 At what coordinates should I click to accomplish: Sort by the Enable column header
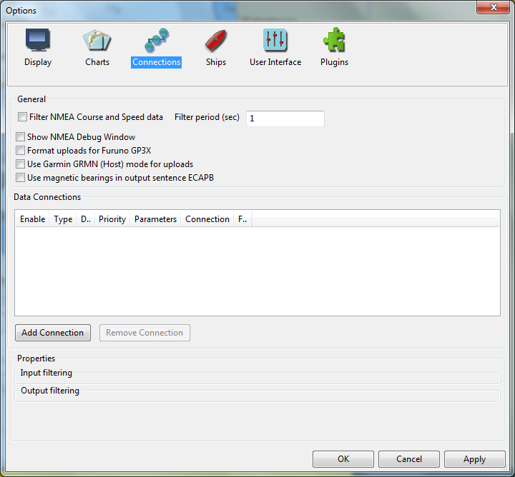click(32, 219)
